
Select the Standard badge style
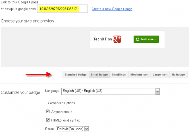pyautogui.click(x=76, y=75)
